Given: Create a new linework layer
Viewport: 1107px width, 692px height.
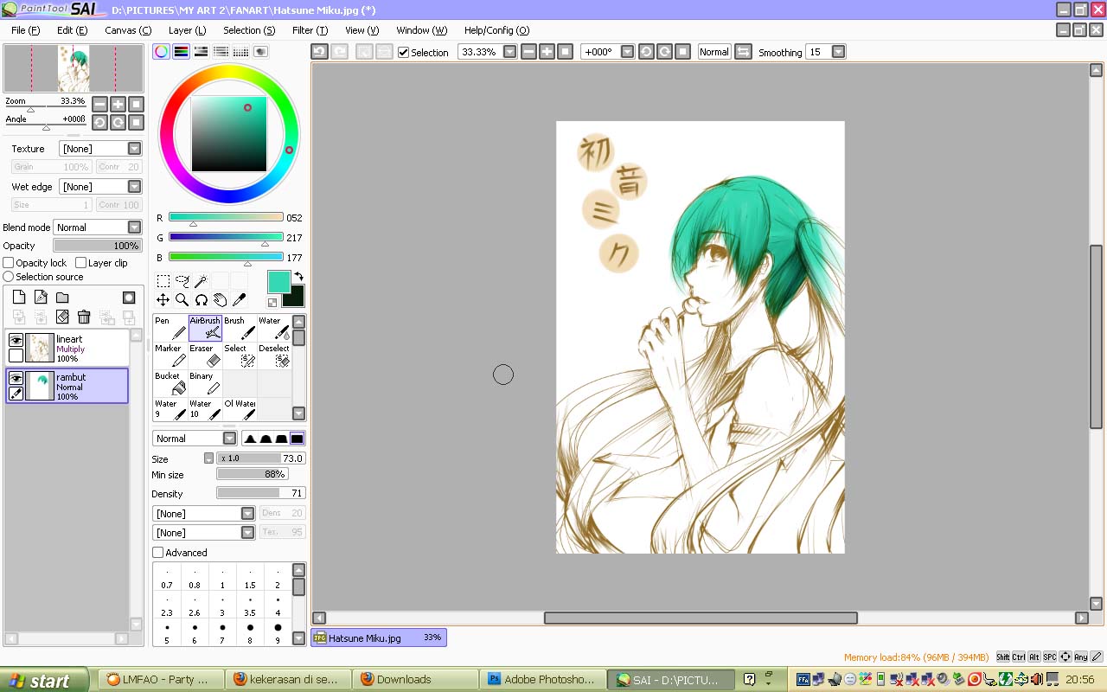Looking at the screenshot, I should click(x=41, y=297).
